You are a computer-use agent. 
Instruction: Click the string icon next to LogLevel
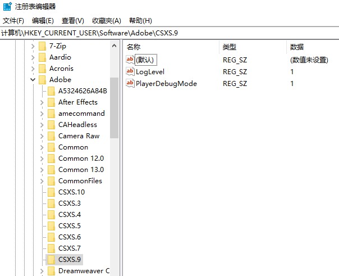(130, 71)
